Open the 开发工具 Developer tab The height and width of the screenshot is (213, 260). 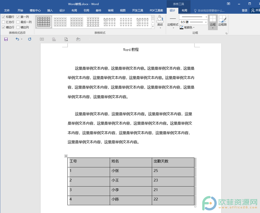coord(138,10)
